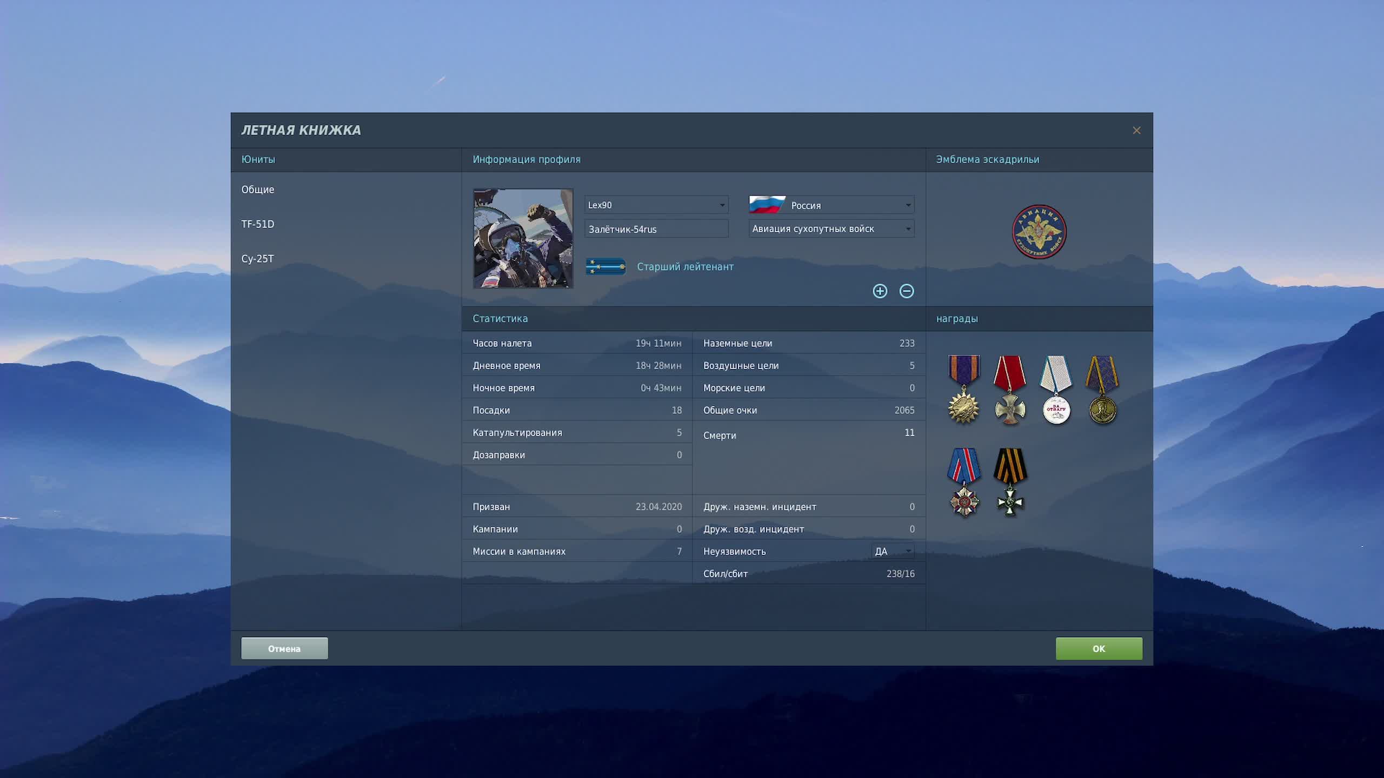
Task: Click the squadron emblem badge
Action: 1039,232
